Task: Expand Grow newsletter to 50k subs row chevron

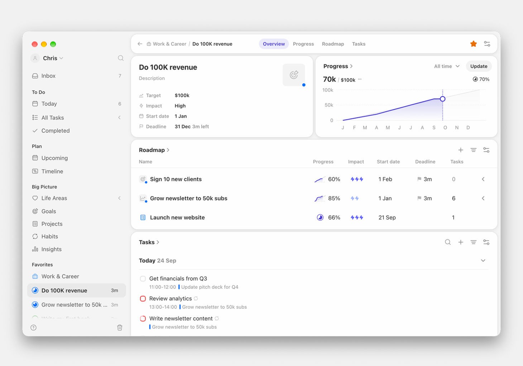Action: pos(483,198)
